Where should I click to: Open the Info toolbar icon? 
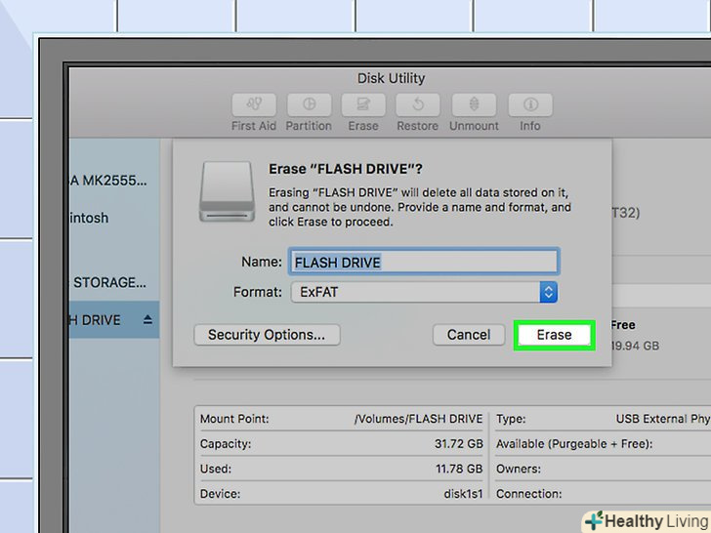[529, 105]
